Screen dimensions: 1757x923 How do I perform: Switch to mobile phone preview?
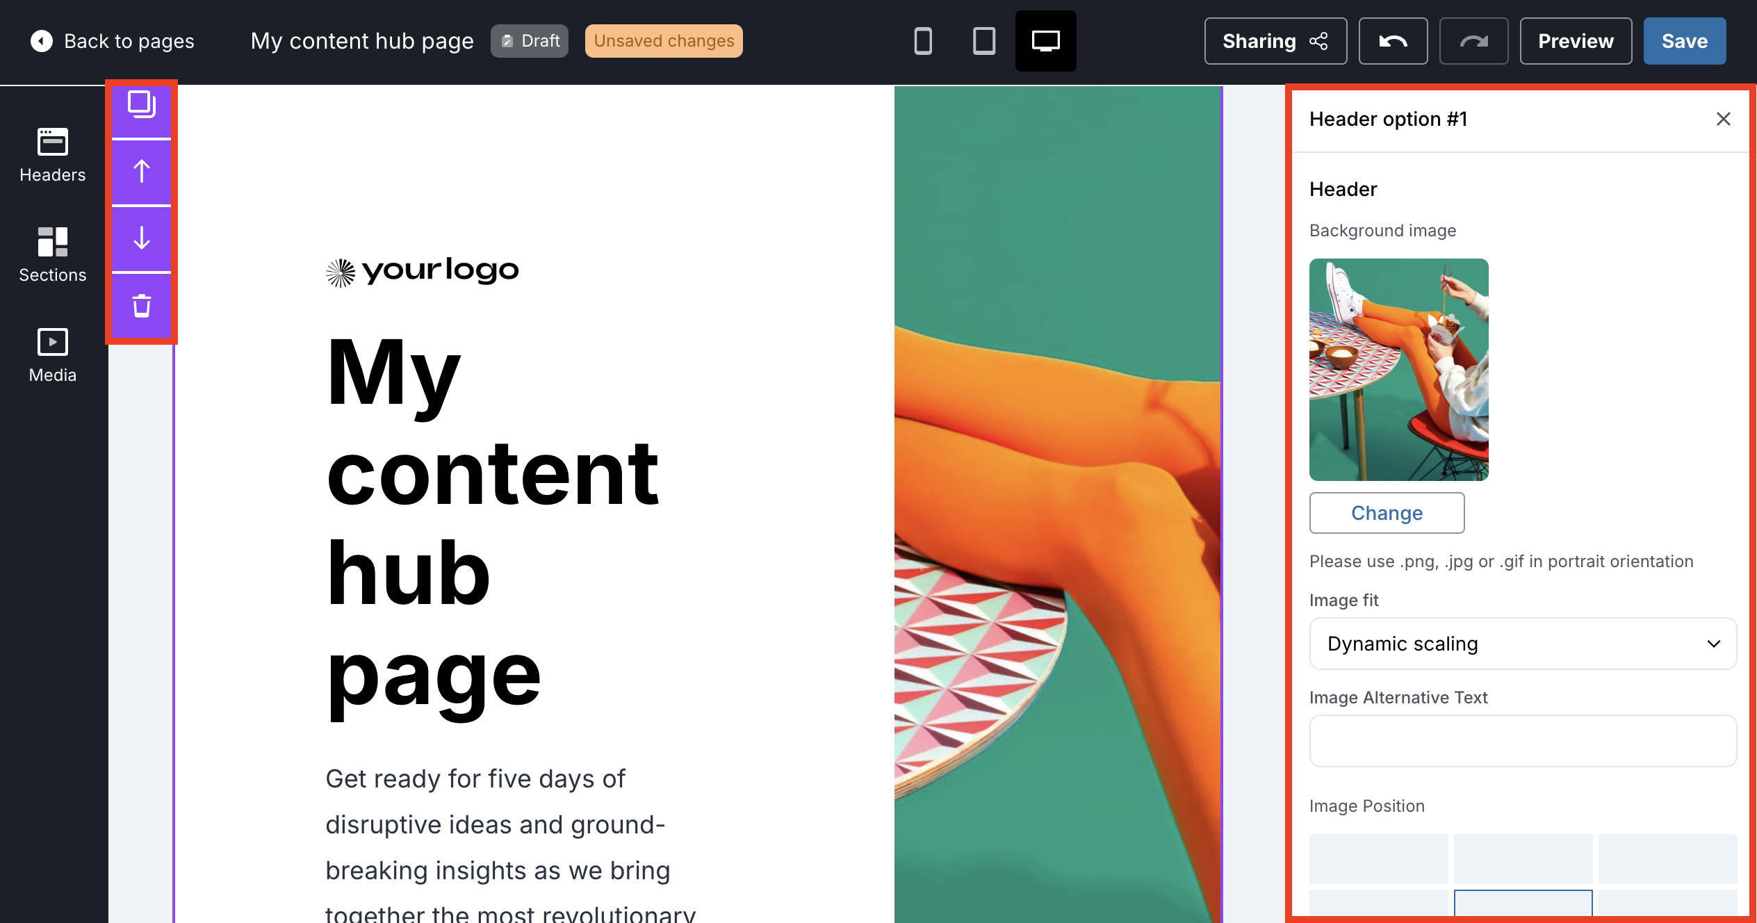click(x=923, y=41)
